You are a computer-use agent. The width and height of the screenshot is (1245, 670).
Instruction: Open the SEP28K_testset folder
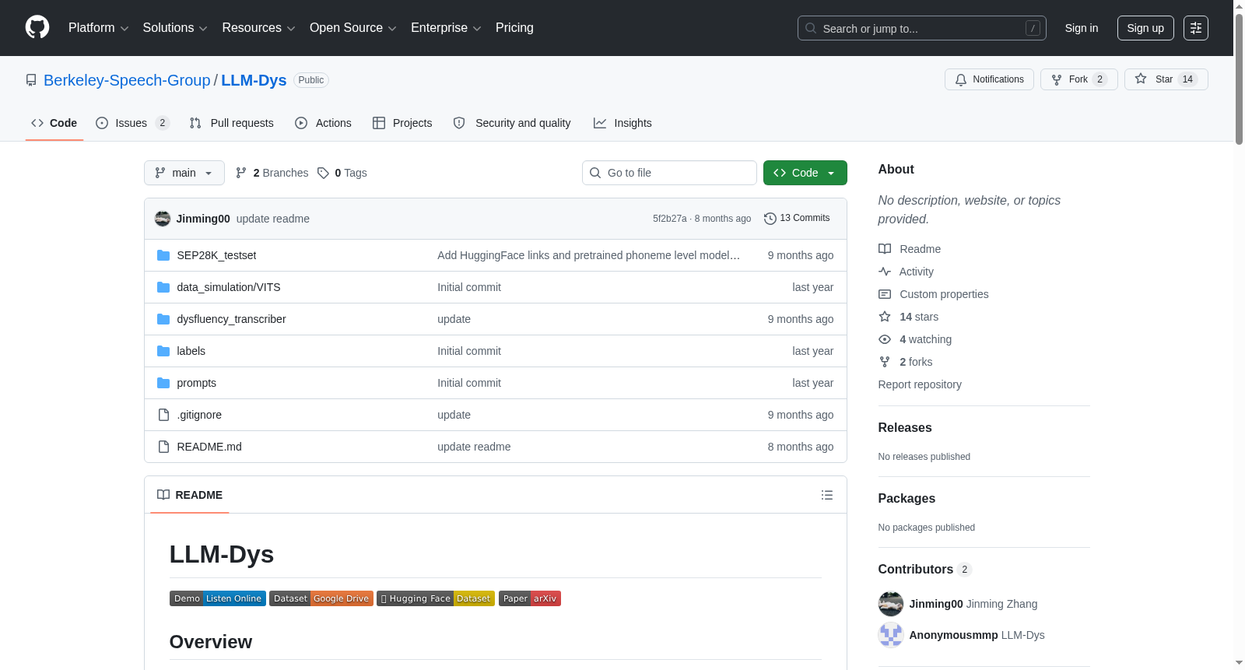216,255
